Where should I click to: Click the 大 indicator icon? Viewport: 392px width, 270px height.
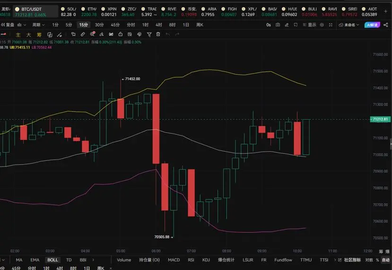pyautogui.click(x=28, y=35)
